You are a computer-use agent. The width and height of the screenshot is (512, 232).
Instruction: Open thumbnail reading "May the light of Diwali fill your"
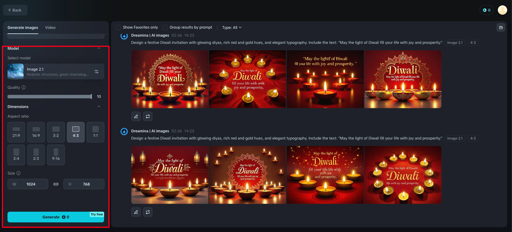(170, 79)
